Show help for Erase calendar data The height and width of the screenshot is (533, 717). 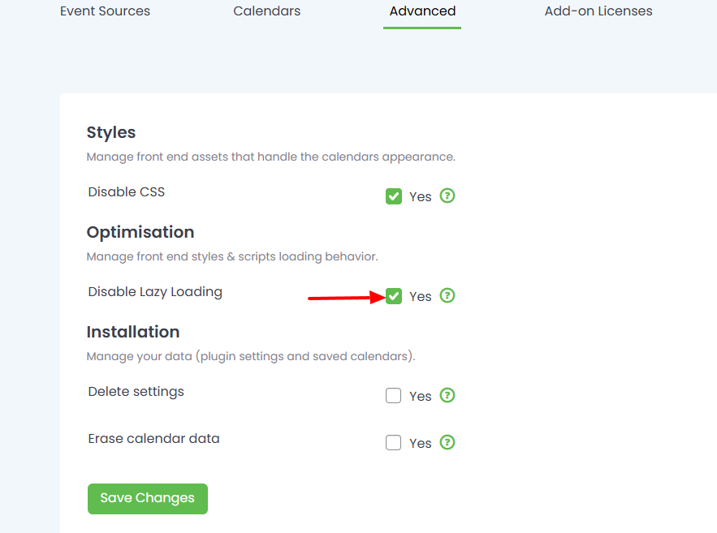(447, 443)
